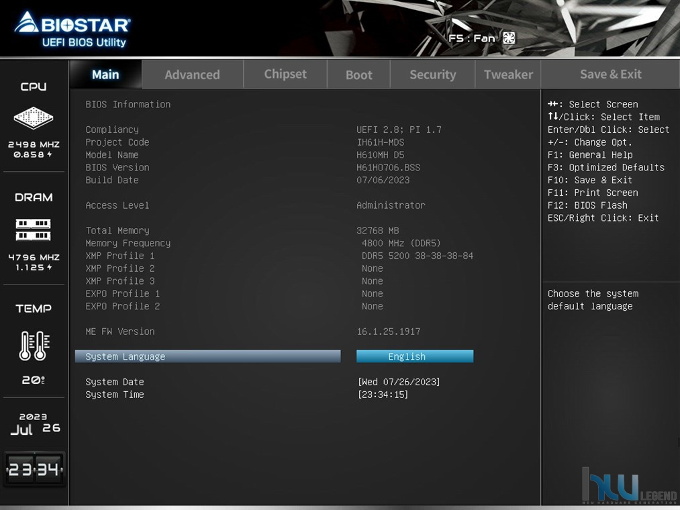Select the System Language row
The height and width of the screenshot is (510, 680).
(x=207, y=356)
